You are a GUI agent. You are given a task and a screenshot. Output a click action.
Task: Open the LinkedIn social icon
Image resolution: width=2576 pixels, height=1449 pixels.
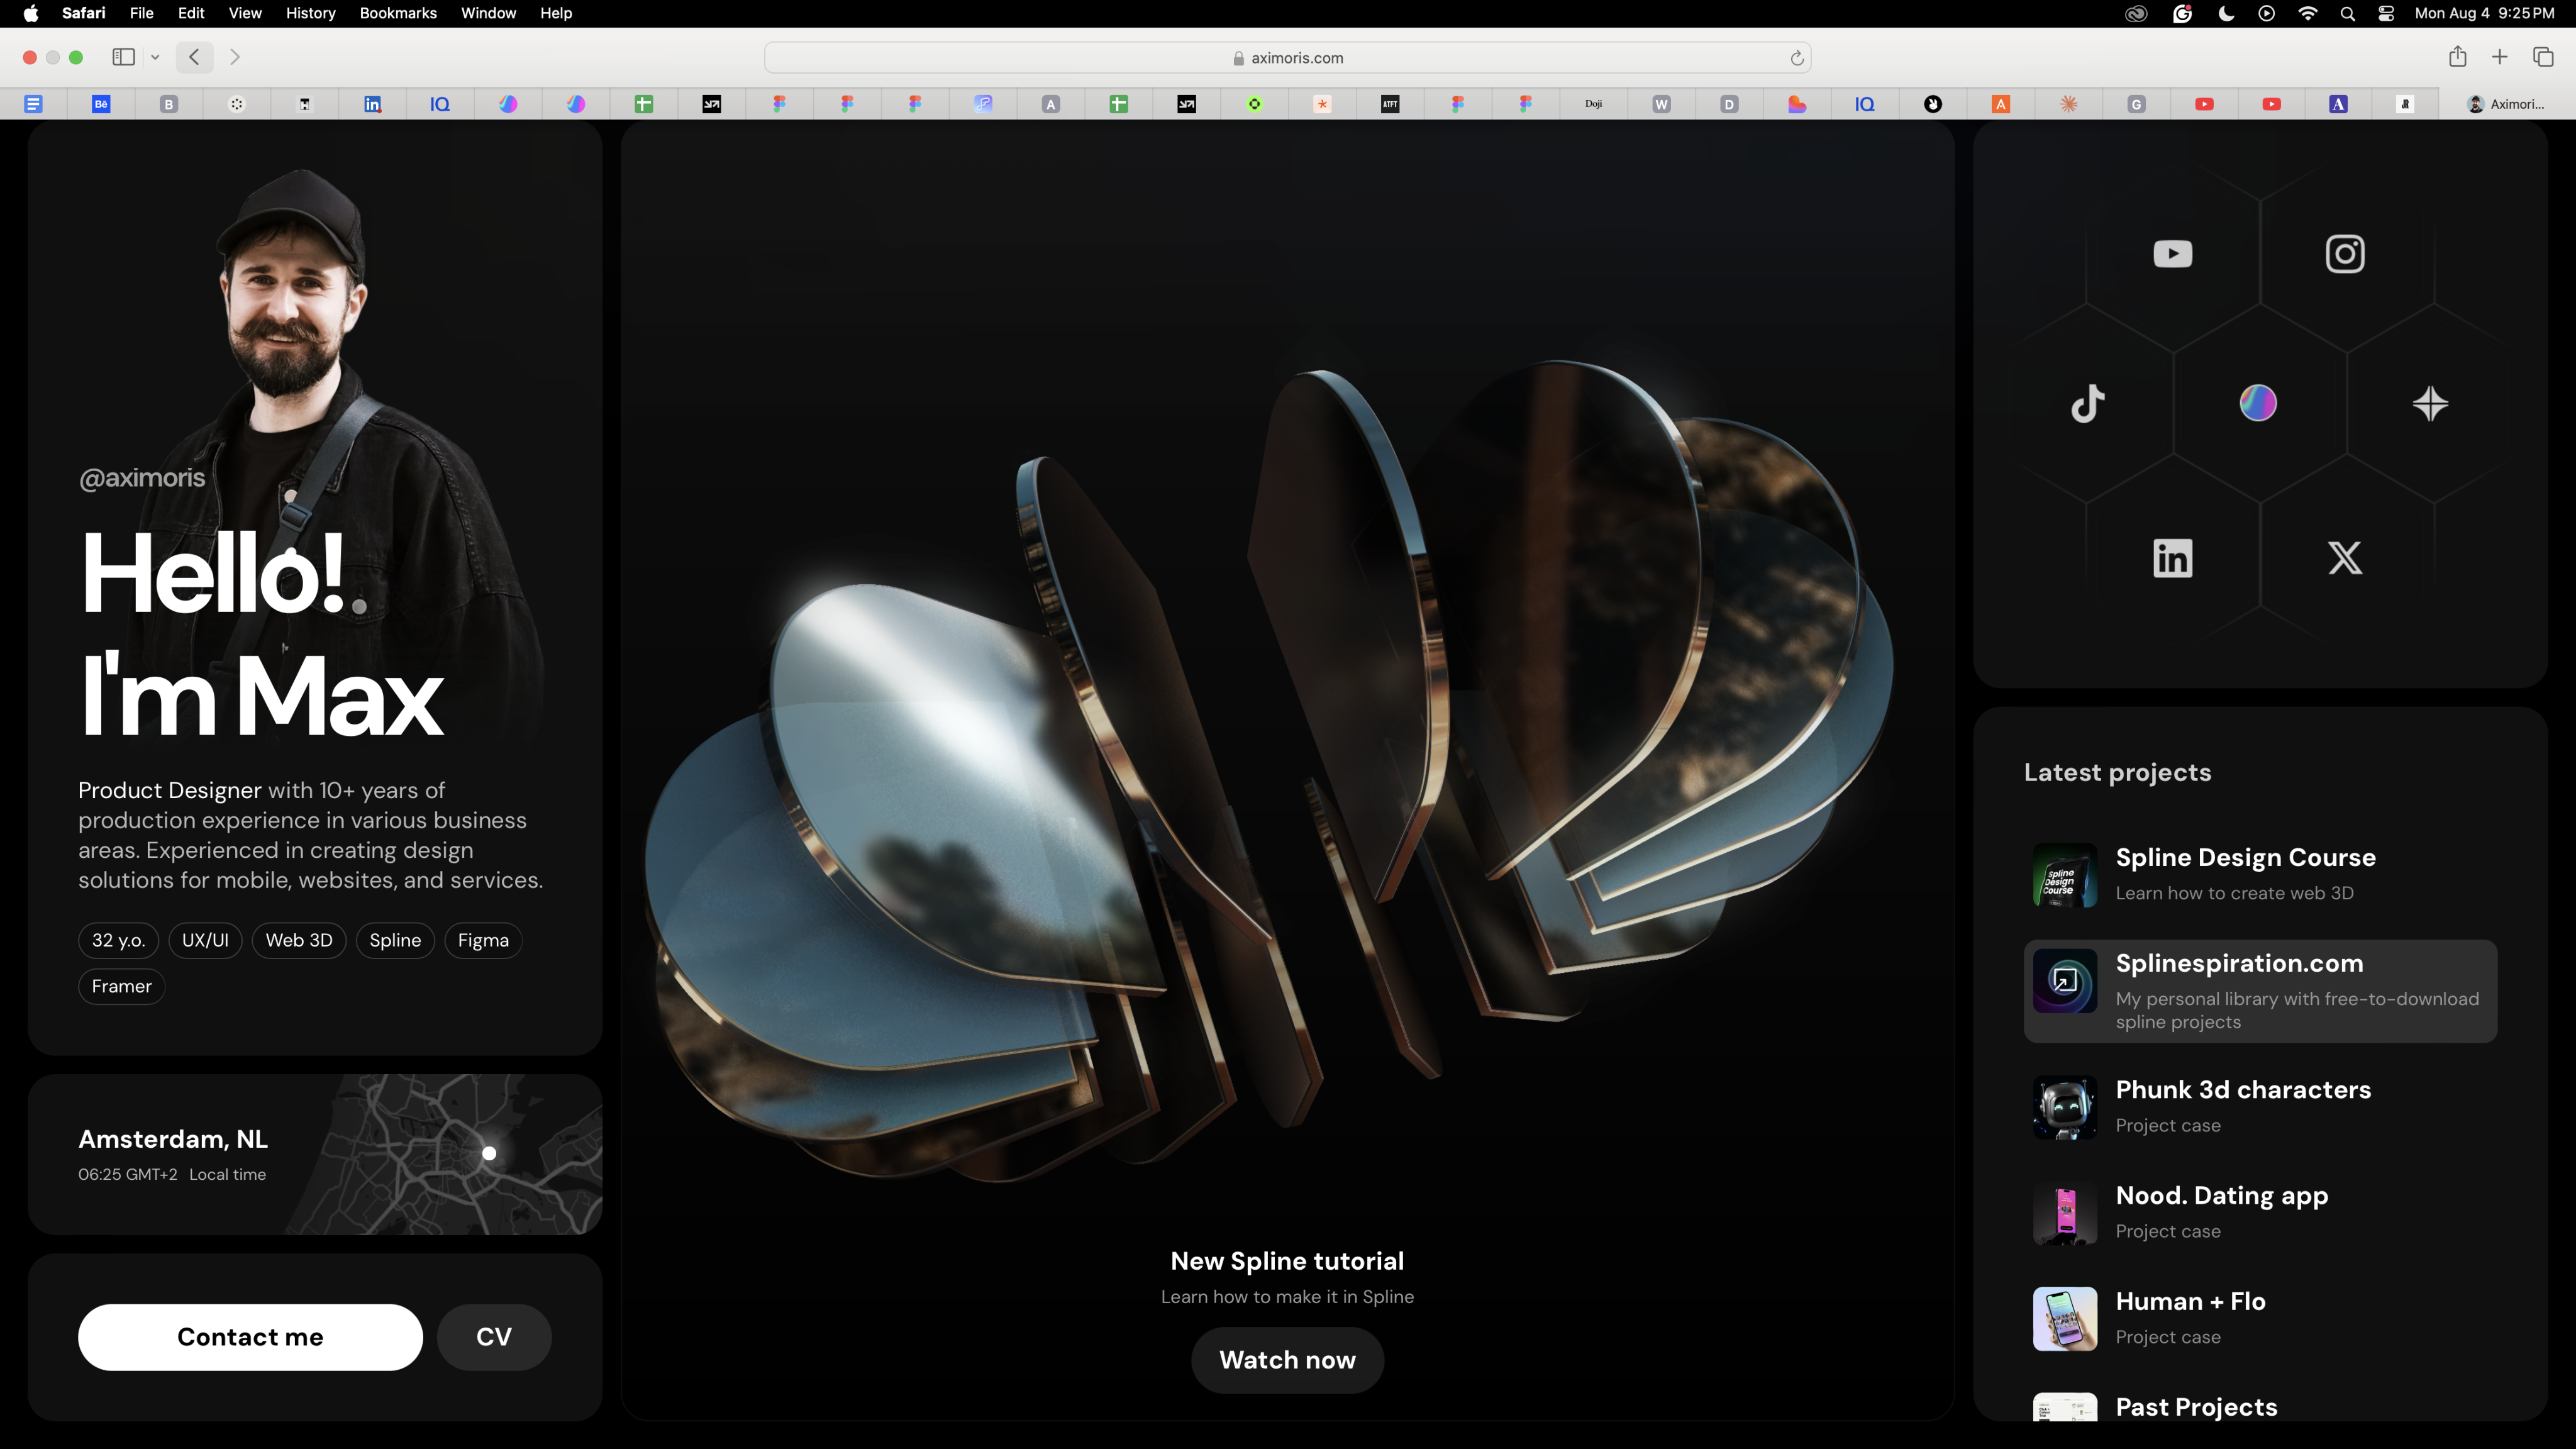pos(2172,558)
